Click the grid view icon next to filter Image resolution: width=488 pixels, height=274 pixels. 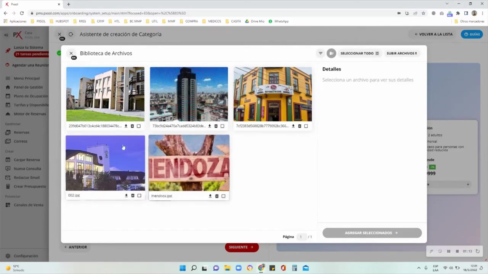tap(331, 53)
